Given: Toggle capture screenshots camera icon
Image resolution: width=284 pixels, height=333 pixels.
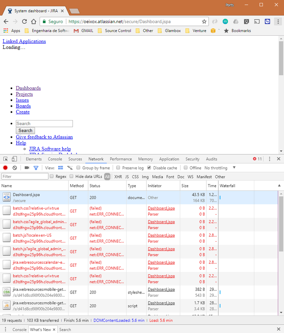Looking at the screenshot, I should click(27, 168).
